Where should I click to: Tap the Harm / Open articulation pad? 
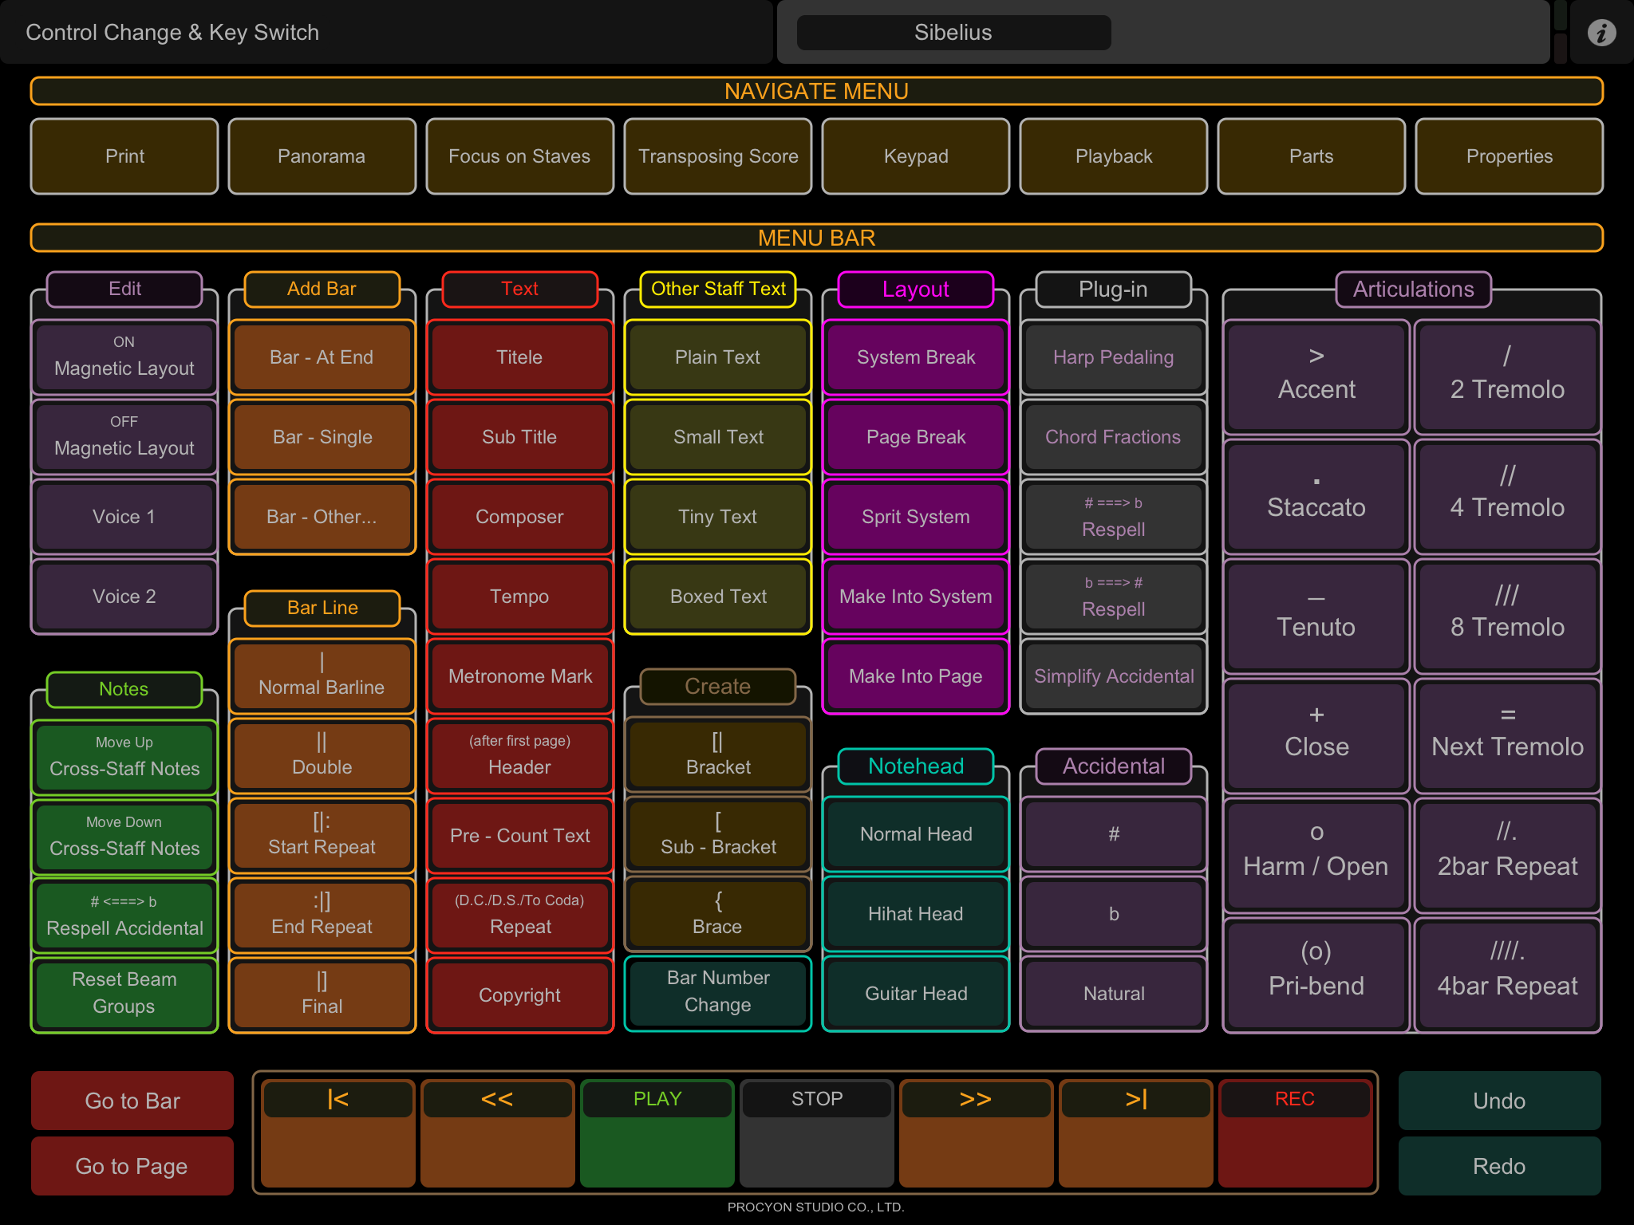tap(1316, 855)
